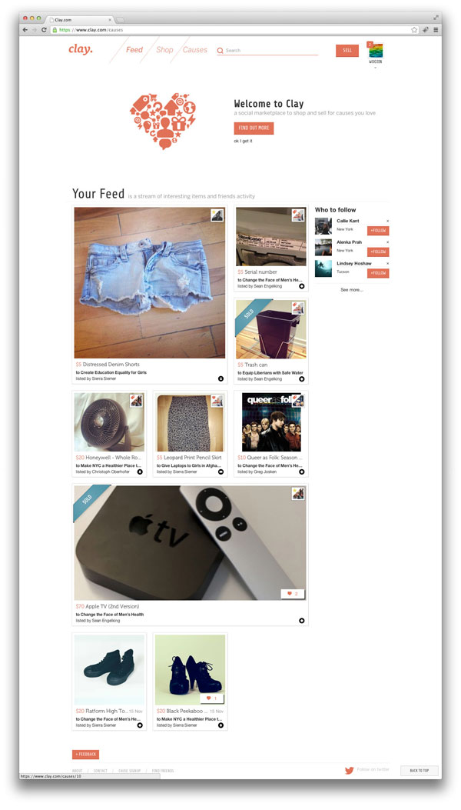The image size is (461, 810).
Task: Follow Alenka Prah
Action: coord(378,252)
